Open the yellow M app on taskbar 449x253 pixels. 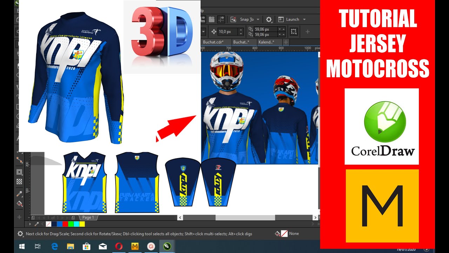[x=135, y=247]
